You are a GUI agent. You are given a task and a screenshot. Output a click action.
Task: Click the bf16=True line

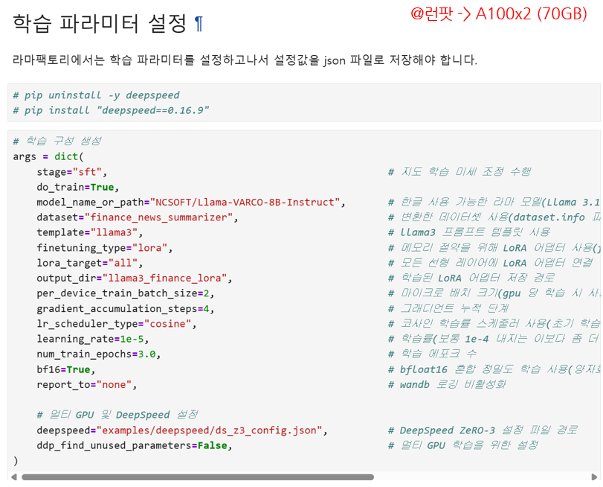[x=65, y=369]
